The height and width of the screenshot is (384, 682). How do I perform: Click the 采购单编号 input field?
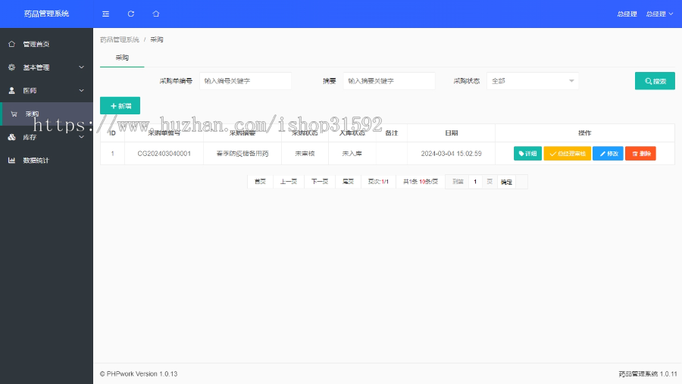246,81
